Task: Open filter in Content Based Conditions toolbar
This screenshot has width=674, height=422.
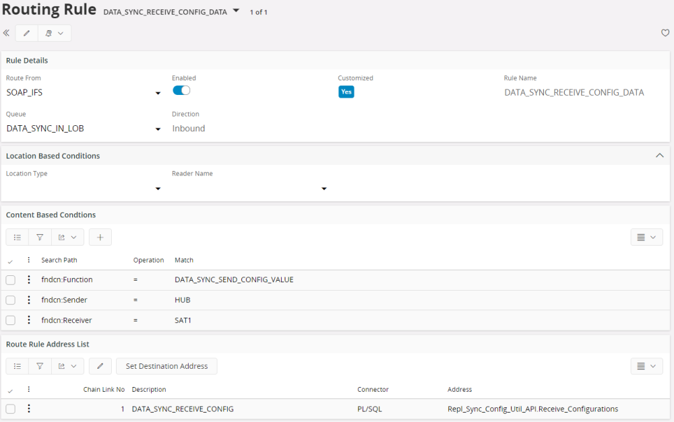Action: tap(40, 237)
